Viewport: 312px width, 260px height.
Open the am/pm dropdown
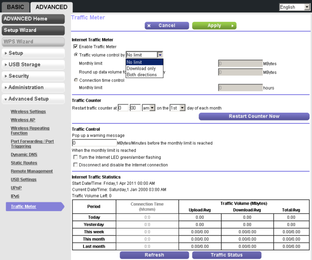[x=149, y=108]
